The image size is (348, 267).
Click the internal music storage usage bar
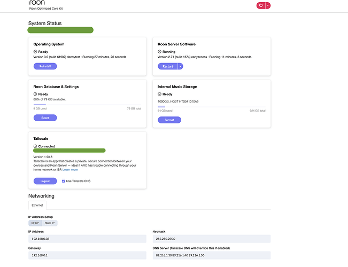click(212, 107)
